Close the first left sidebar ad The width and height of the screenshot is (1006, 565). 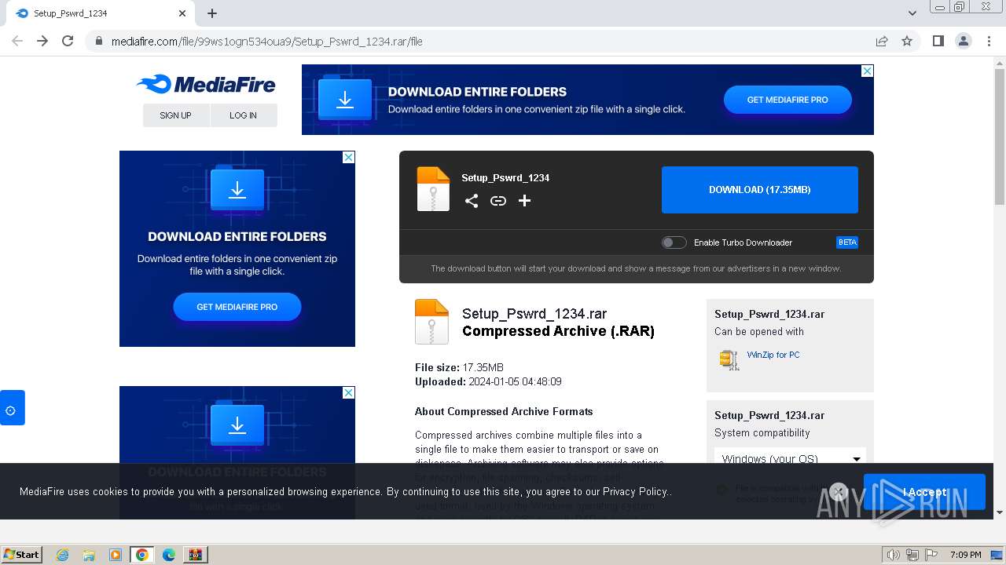[x=349, y=157]
